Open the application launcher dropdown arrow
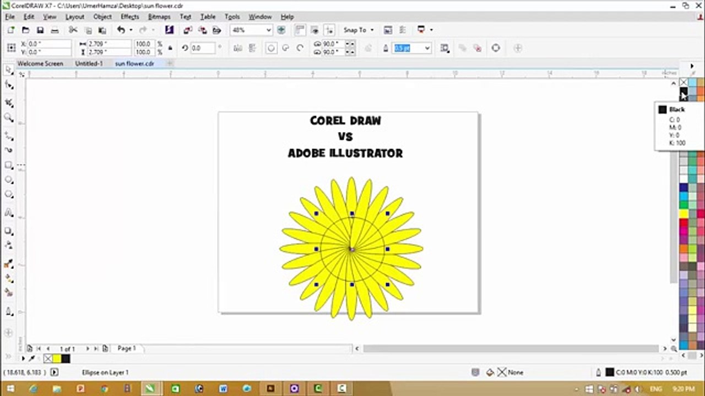The width and height of the screenshot is (705, 396). pos(431,30)
